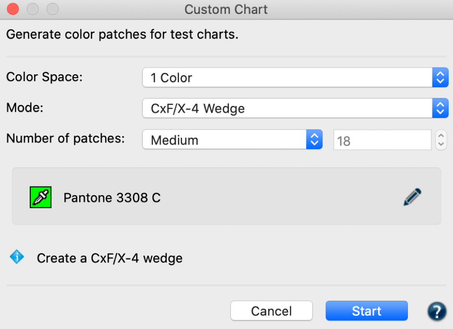
Task: Click the blue arrows beside Medium
Action: coord(314,140)
